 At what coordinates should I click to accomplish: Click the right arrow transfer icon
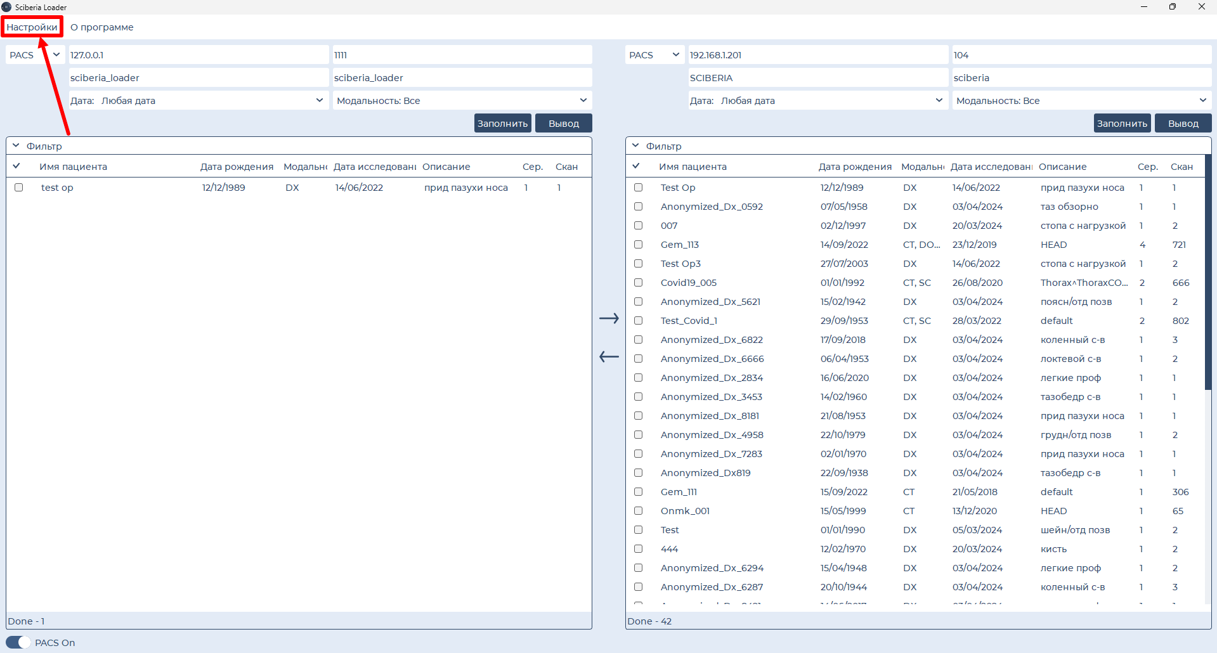[x=609, y=318]
